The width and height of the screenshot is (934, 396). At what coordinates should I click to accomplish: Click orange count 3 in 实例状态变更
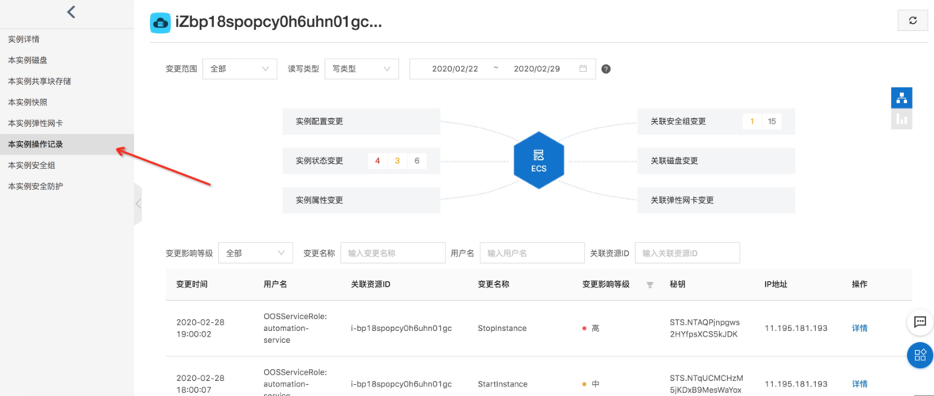coord(397,161)
